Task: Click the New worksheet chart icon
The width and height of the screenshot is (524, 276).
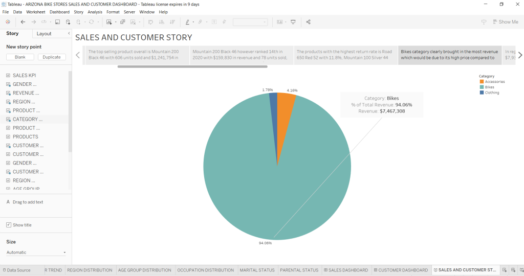Action: click(109, 22)
